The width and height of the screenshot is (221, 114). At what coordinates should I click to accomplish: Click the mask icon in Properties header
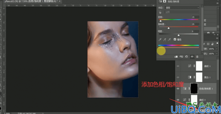point(164,1)
